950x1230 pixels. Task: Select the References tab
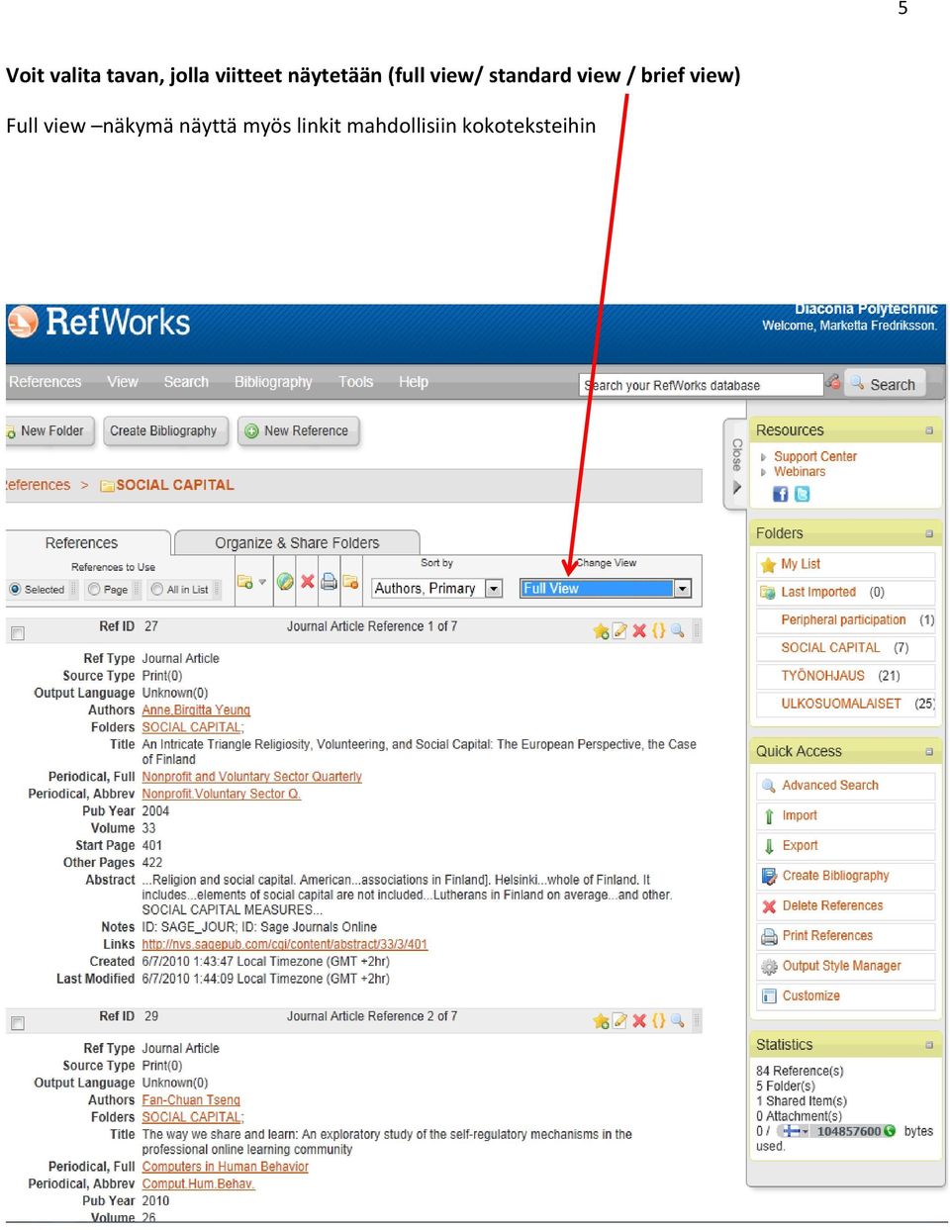click(x=81, y=543)
